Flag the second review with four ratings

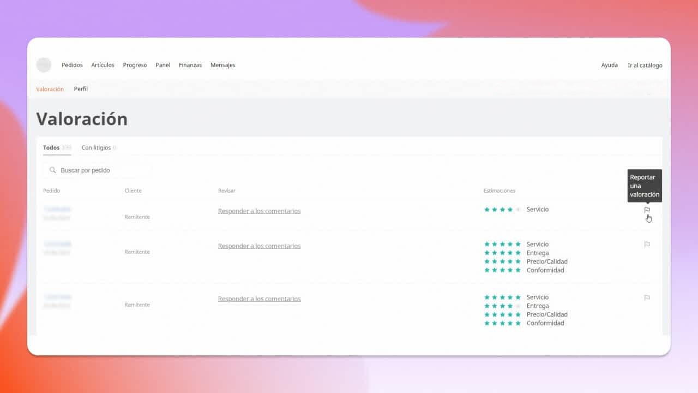(647, 245)
